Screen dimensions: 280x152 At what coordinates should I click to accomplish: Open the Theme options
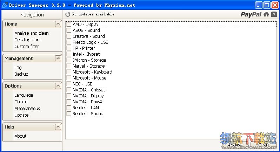tap(21, 102)
